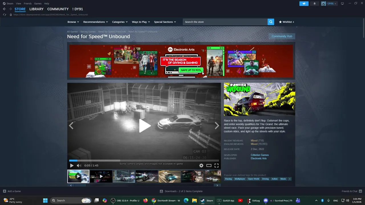Expand the Categories dropdown
This screenshot has width=365, height=205.
(x=120, y=22)
